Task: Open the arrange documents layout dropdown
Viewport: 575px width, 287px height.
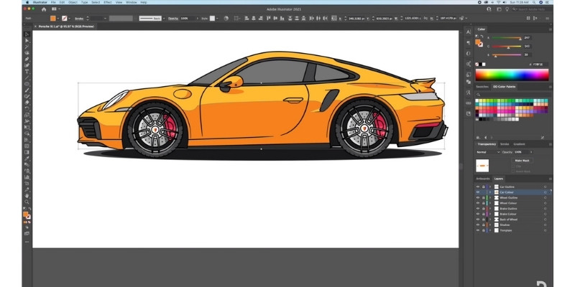Action: click(56, 9)
